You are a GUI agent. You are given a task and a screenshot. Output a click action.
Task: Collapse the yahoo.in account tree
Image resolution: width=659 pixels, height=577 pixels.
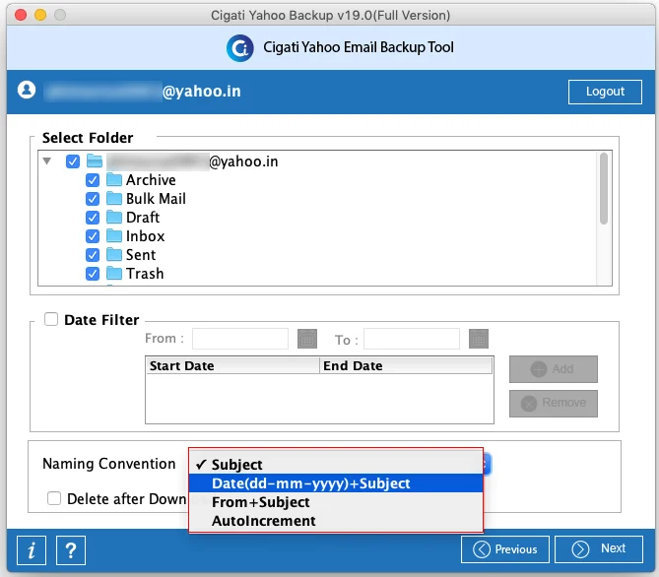click(47, 160)
